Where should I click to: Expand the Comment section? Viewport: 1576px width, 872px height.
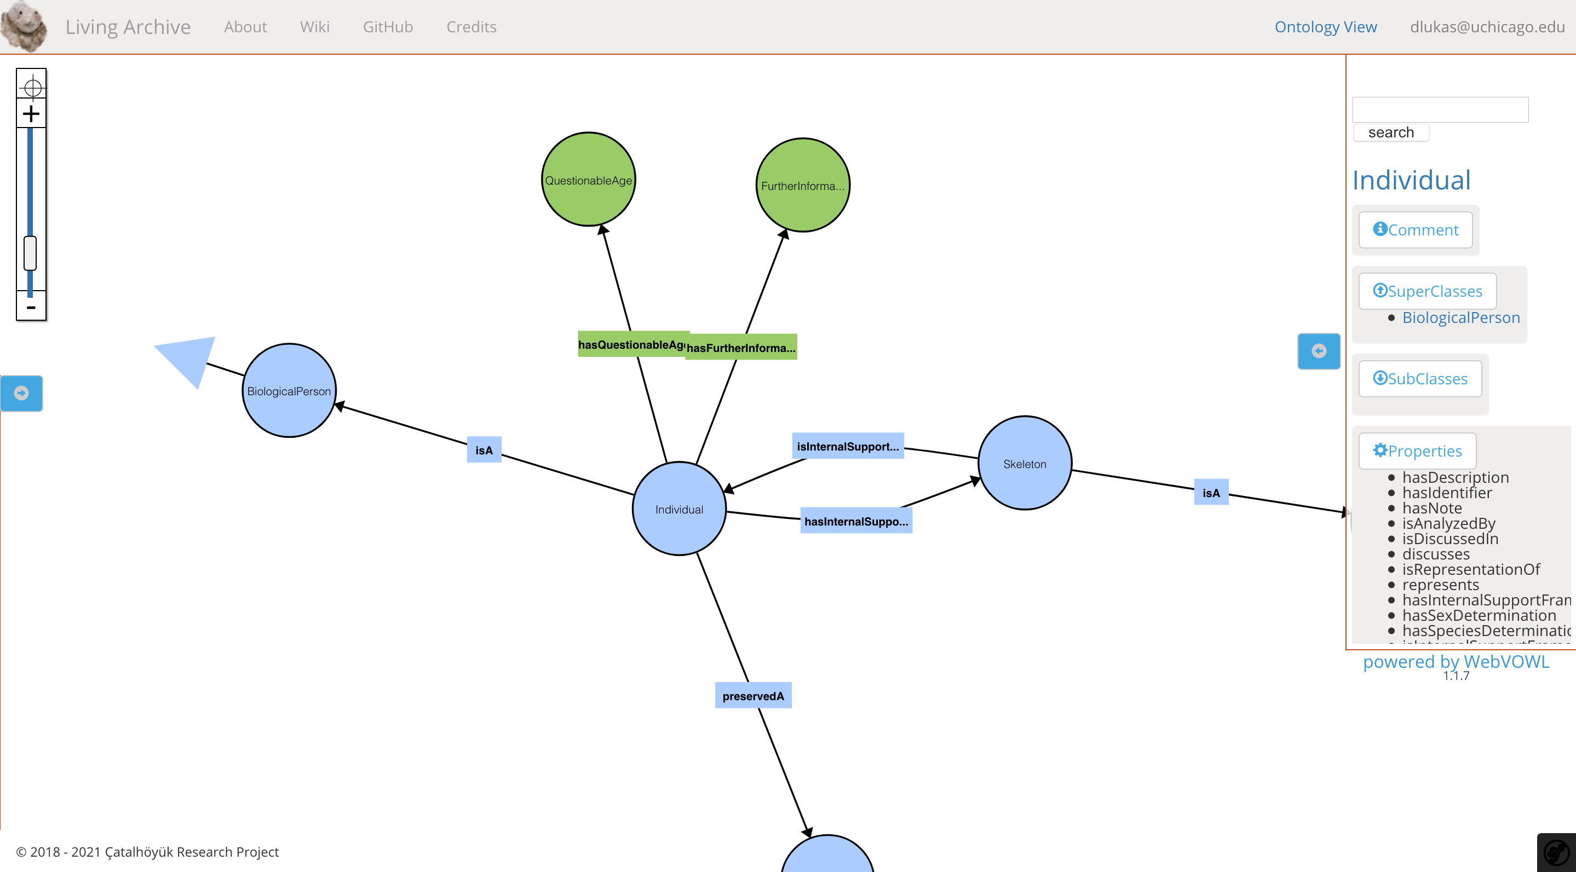pyautogui.click(x=1415, y=230)
